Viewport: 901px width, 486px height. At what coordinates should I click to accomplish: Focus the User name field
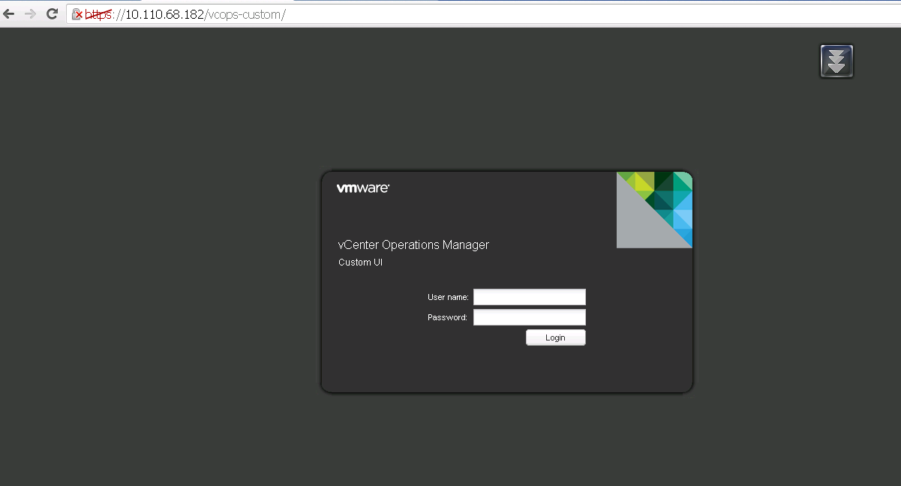click(529, 298)
